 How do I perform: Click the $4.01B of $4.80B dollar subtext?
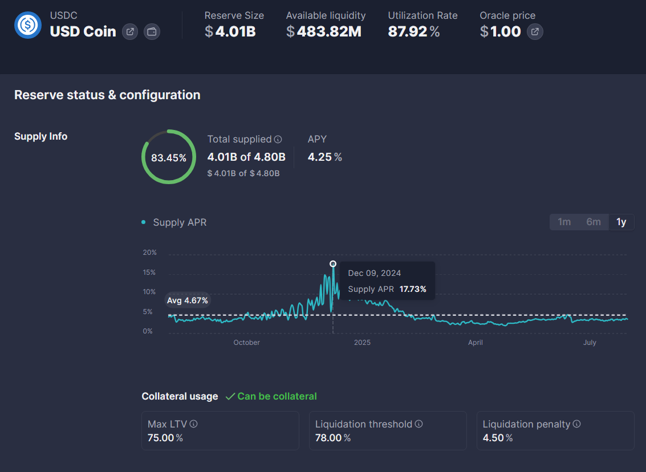click(243, 173)
